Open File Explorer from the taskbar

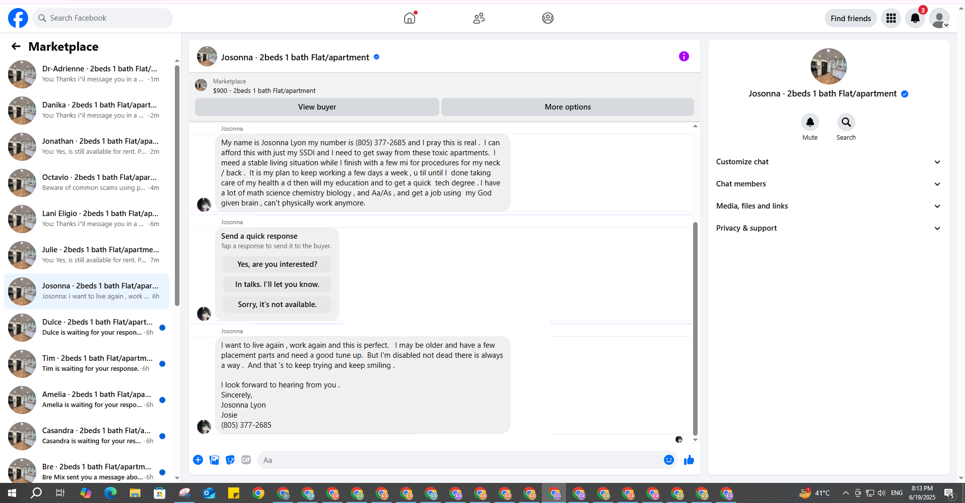pyautogui.click(x=135, y=493)
